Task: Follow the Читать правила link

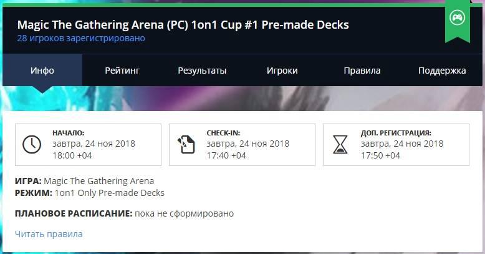Action: point(49,234)
